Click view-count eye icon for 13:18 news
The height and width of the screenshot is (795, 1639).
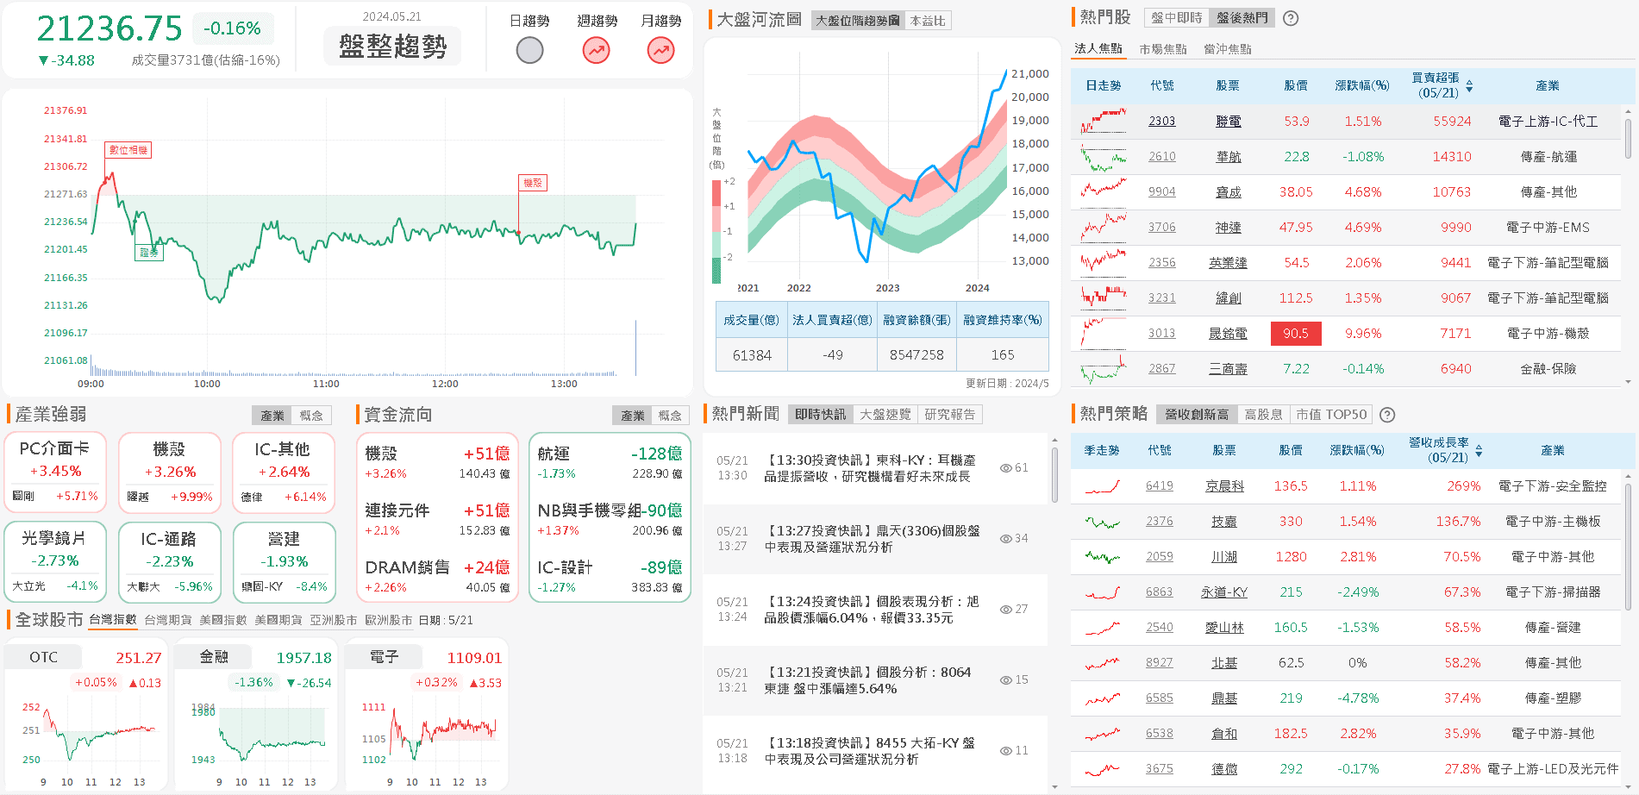pos(1005,751)
